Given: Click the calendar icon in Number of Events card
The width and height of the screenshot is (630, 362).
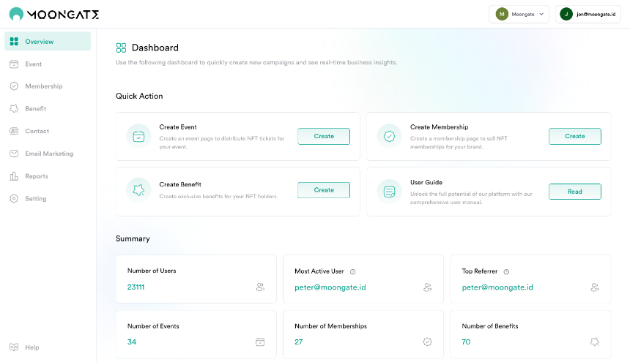Looking at the screenshot, I should point(260,342).
